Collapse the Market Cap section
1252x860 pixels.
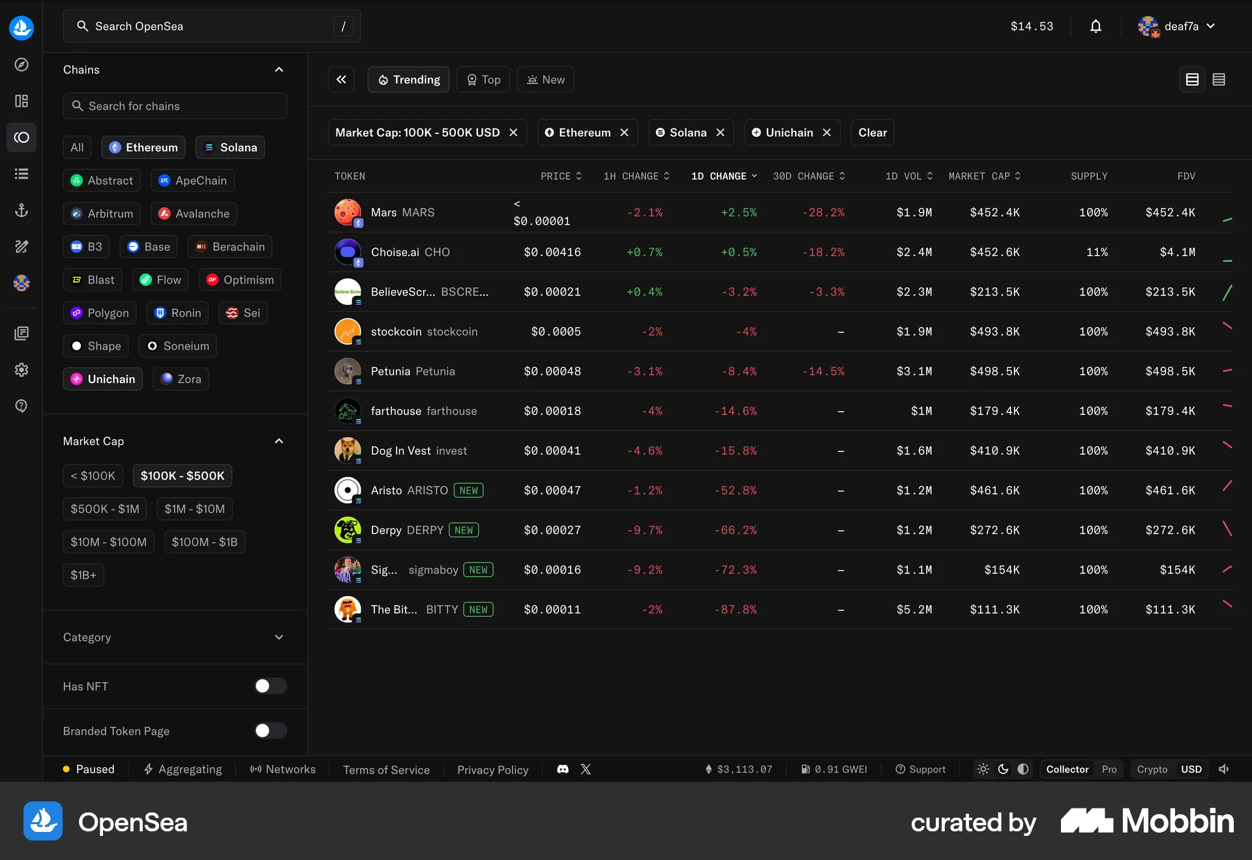[x=279, y=441]
